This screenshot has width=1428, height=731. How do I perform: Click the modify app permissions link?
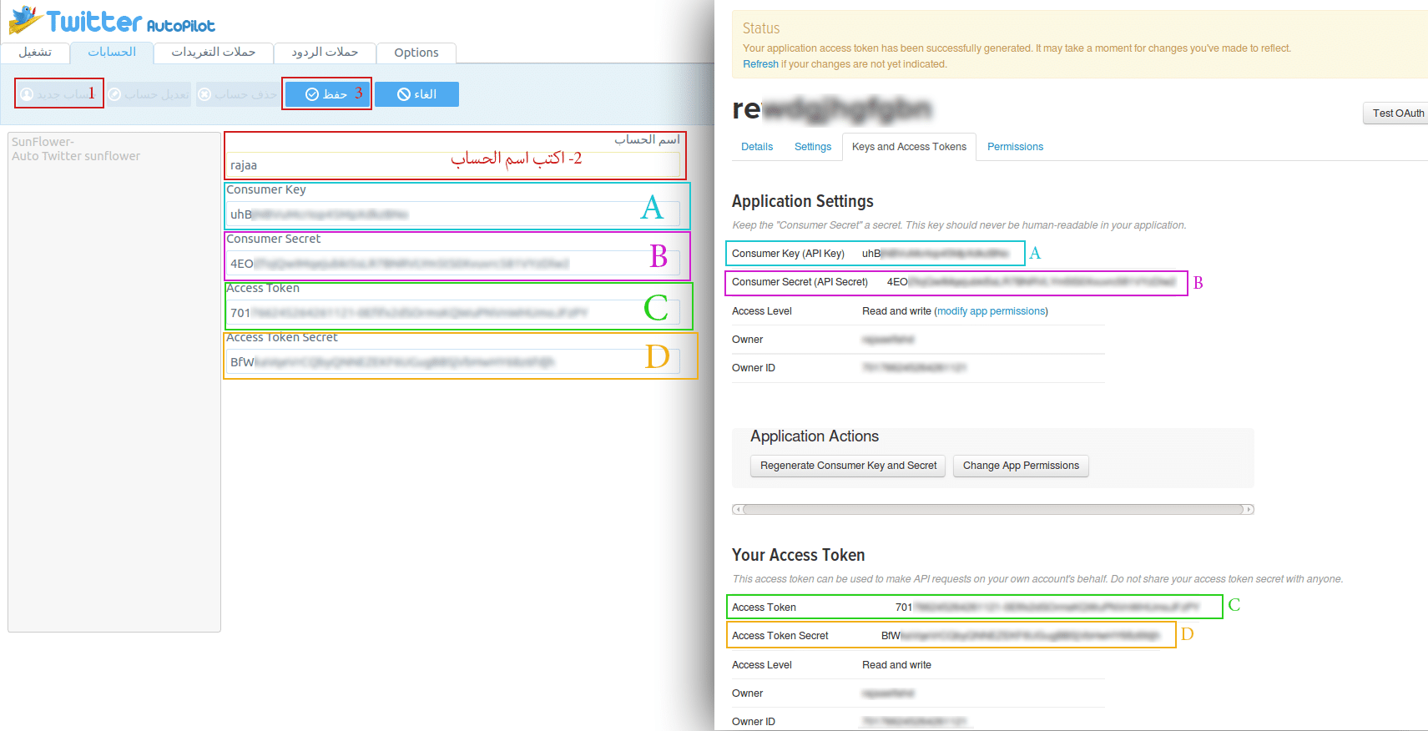991,311
